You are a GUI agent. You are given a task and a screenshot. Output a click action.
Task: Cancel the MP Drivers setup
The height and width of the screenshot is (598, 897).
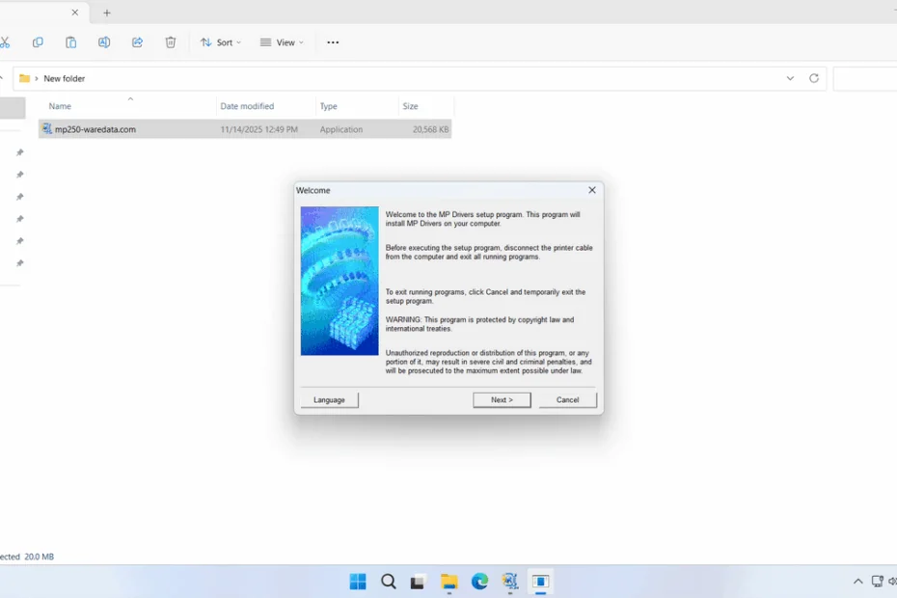567,399
